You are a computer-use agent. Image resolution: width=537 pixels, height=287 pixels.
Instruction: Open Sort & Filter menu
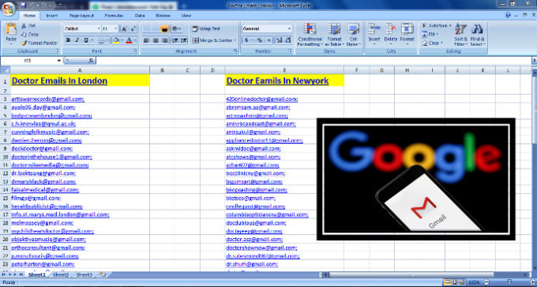click(460, 35)
